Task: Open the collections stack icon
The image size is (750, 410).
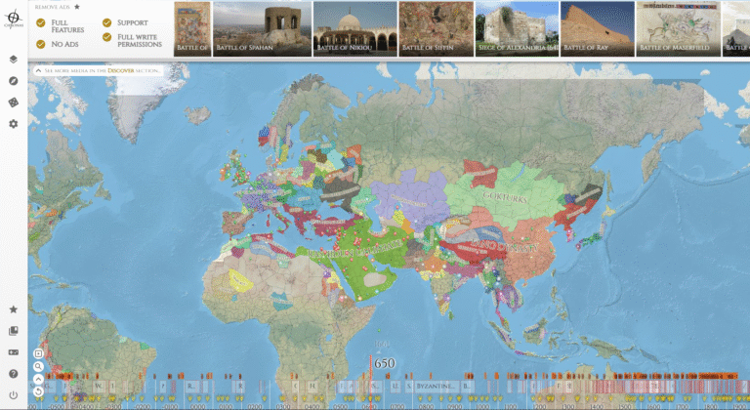Action: point(14,331)
